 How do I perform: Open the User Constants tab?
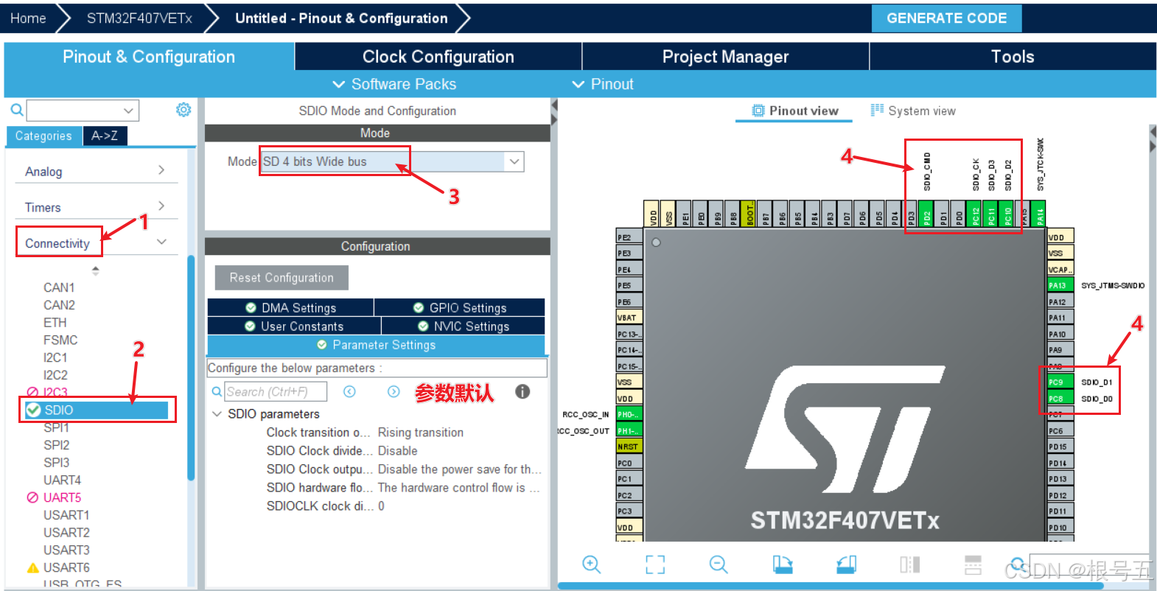[294, 326]
